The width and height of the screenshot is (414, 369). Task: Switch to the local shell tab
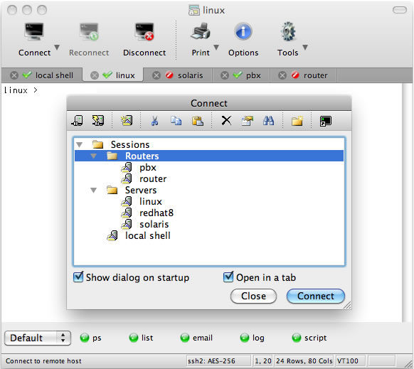(54, 75)
